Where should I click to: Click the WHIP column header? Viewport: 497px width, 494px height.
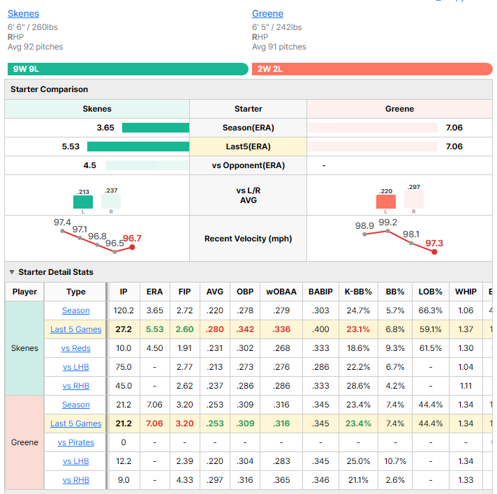tap(466, 292)
